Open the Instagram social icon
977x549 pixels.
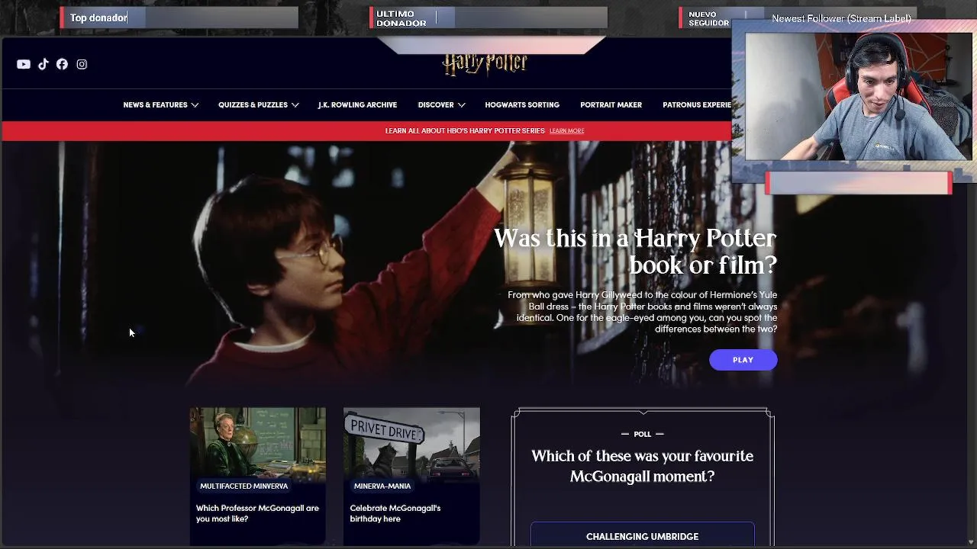(x=82, y=65)
